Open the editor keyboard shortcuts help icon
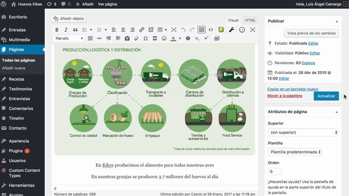349x196 pixels. (x=188, y=39)
